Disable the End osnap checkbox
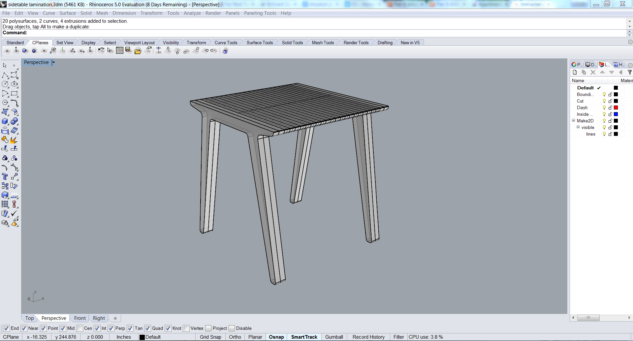This screenshot has width=633, height=341. coord(6,328)
